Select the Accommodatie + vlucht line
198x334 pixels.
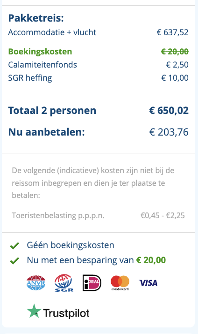(98, 32)
